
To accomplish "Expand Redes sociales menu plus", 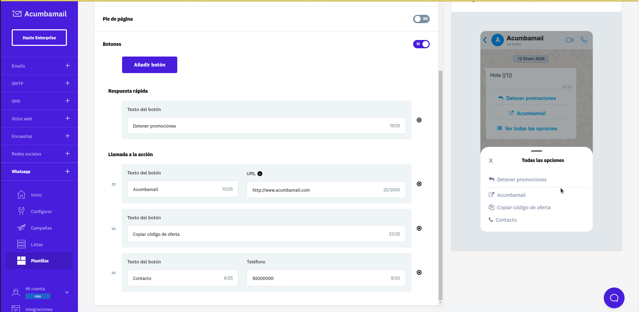I will [68, 153].
